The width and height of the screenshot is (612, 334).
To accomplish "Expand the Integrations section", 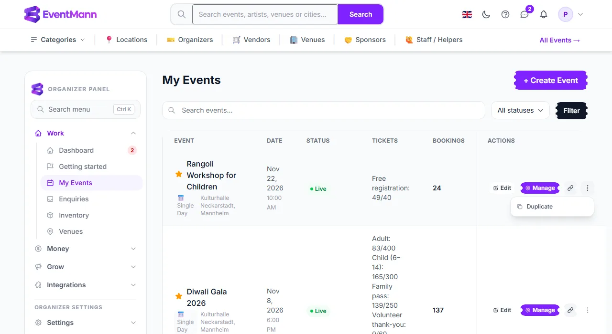I will click(x=86, y=285).
